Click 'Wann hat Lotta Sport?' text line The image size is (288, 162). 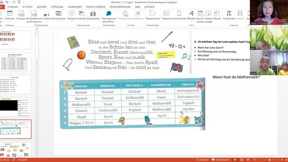(211, 48)
